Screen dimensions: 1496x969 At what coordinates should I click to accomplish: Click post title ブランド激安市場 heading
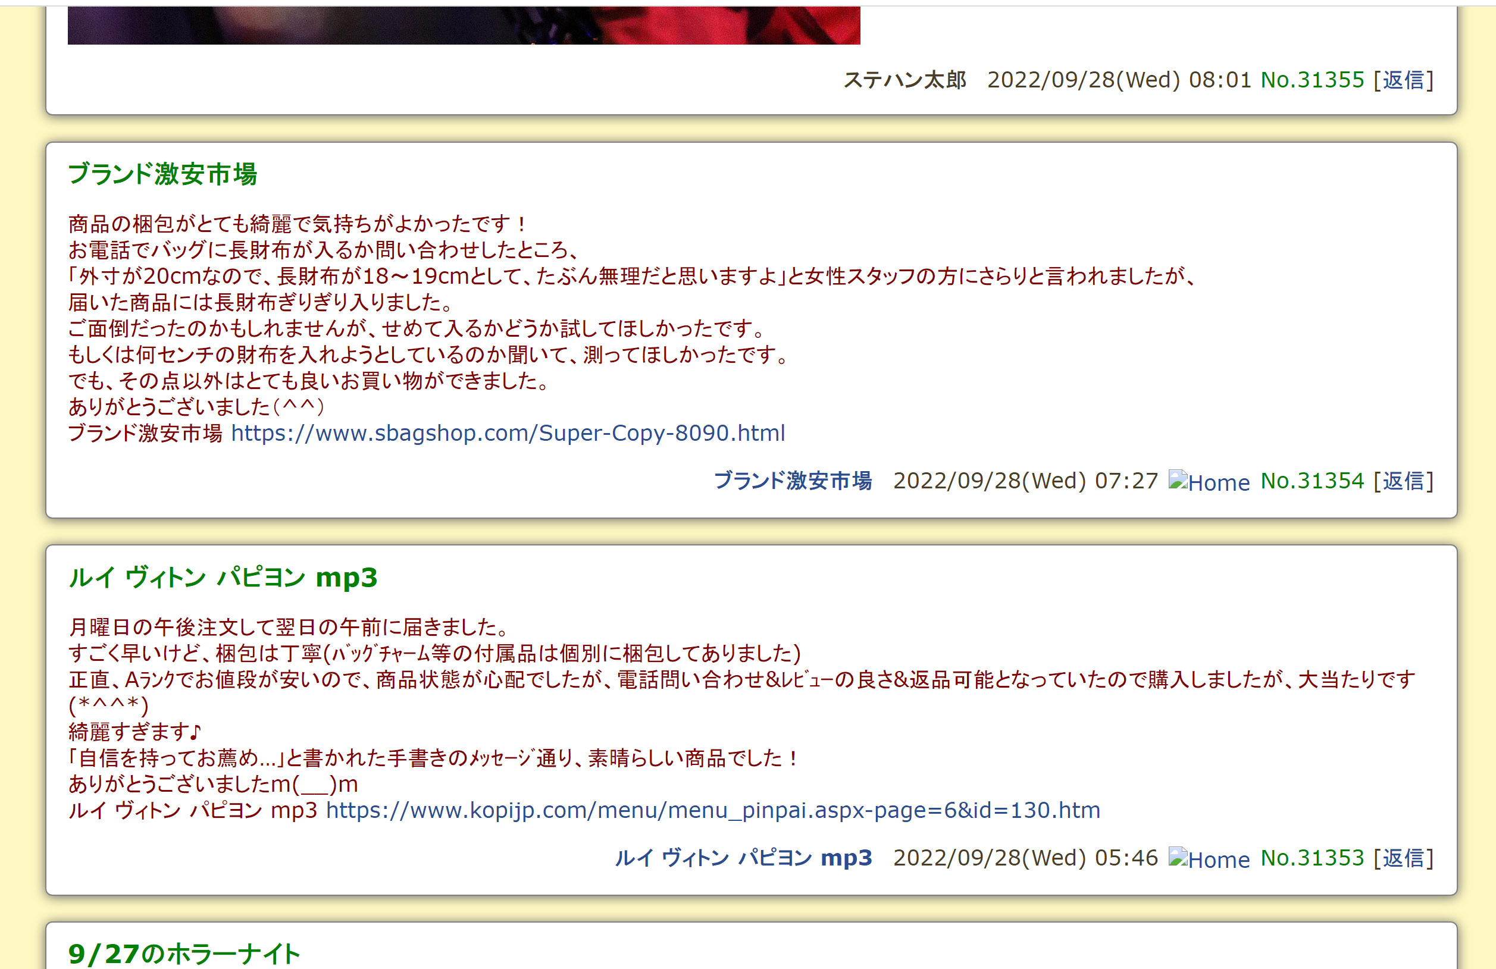(x=162, y=174)
